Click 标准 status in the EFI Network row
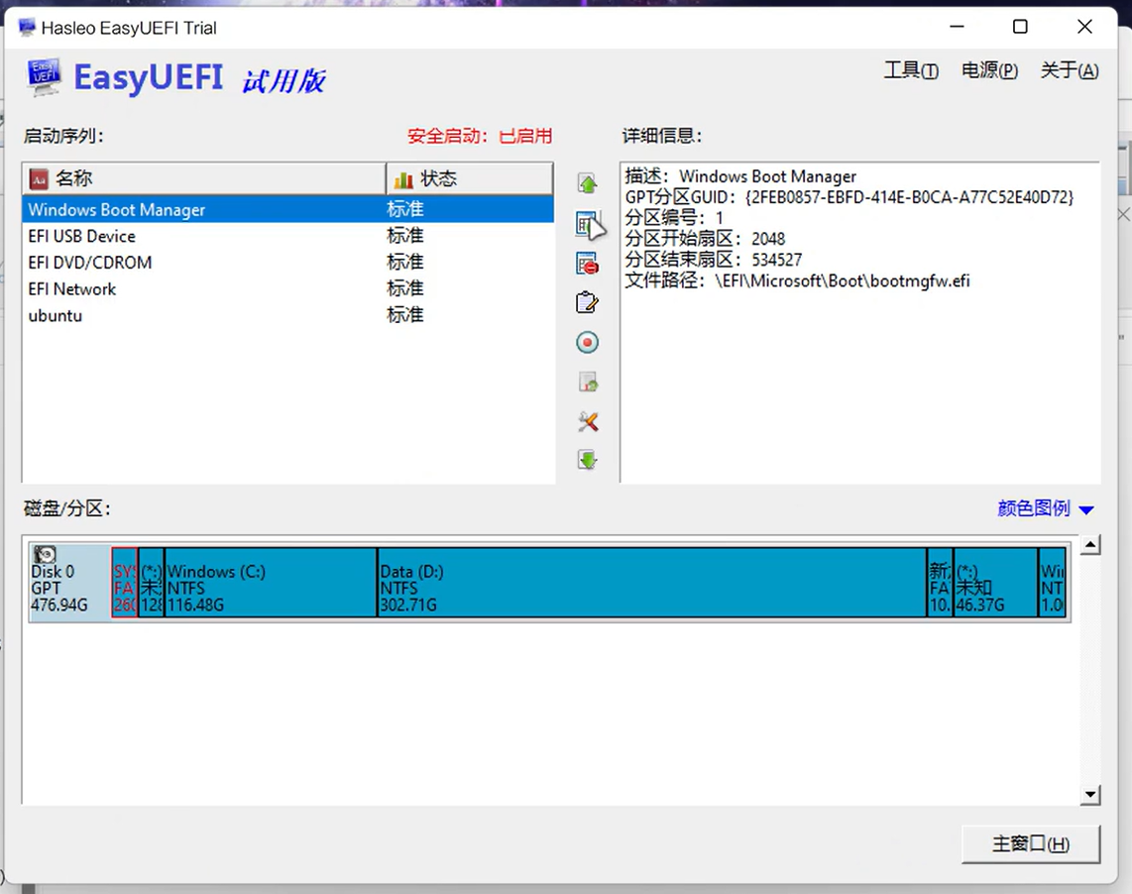 tap(405, 288)
